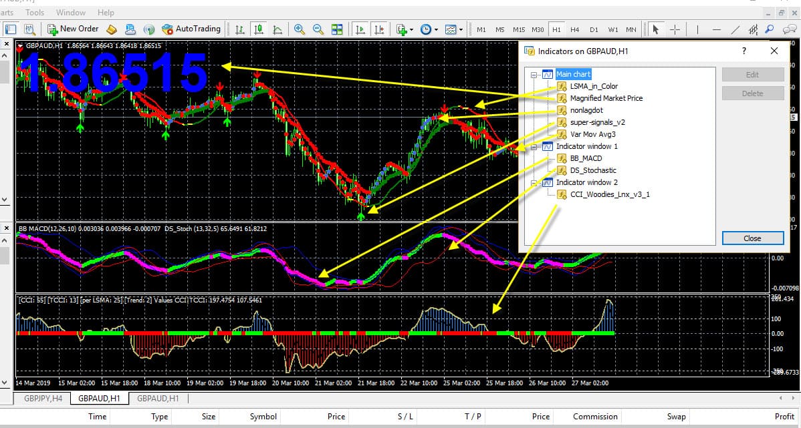Screen dimensions: 801x428
Task: Open the indicators list dropdown arrow
Action: pos(413,29)
